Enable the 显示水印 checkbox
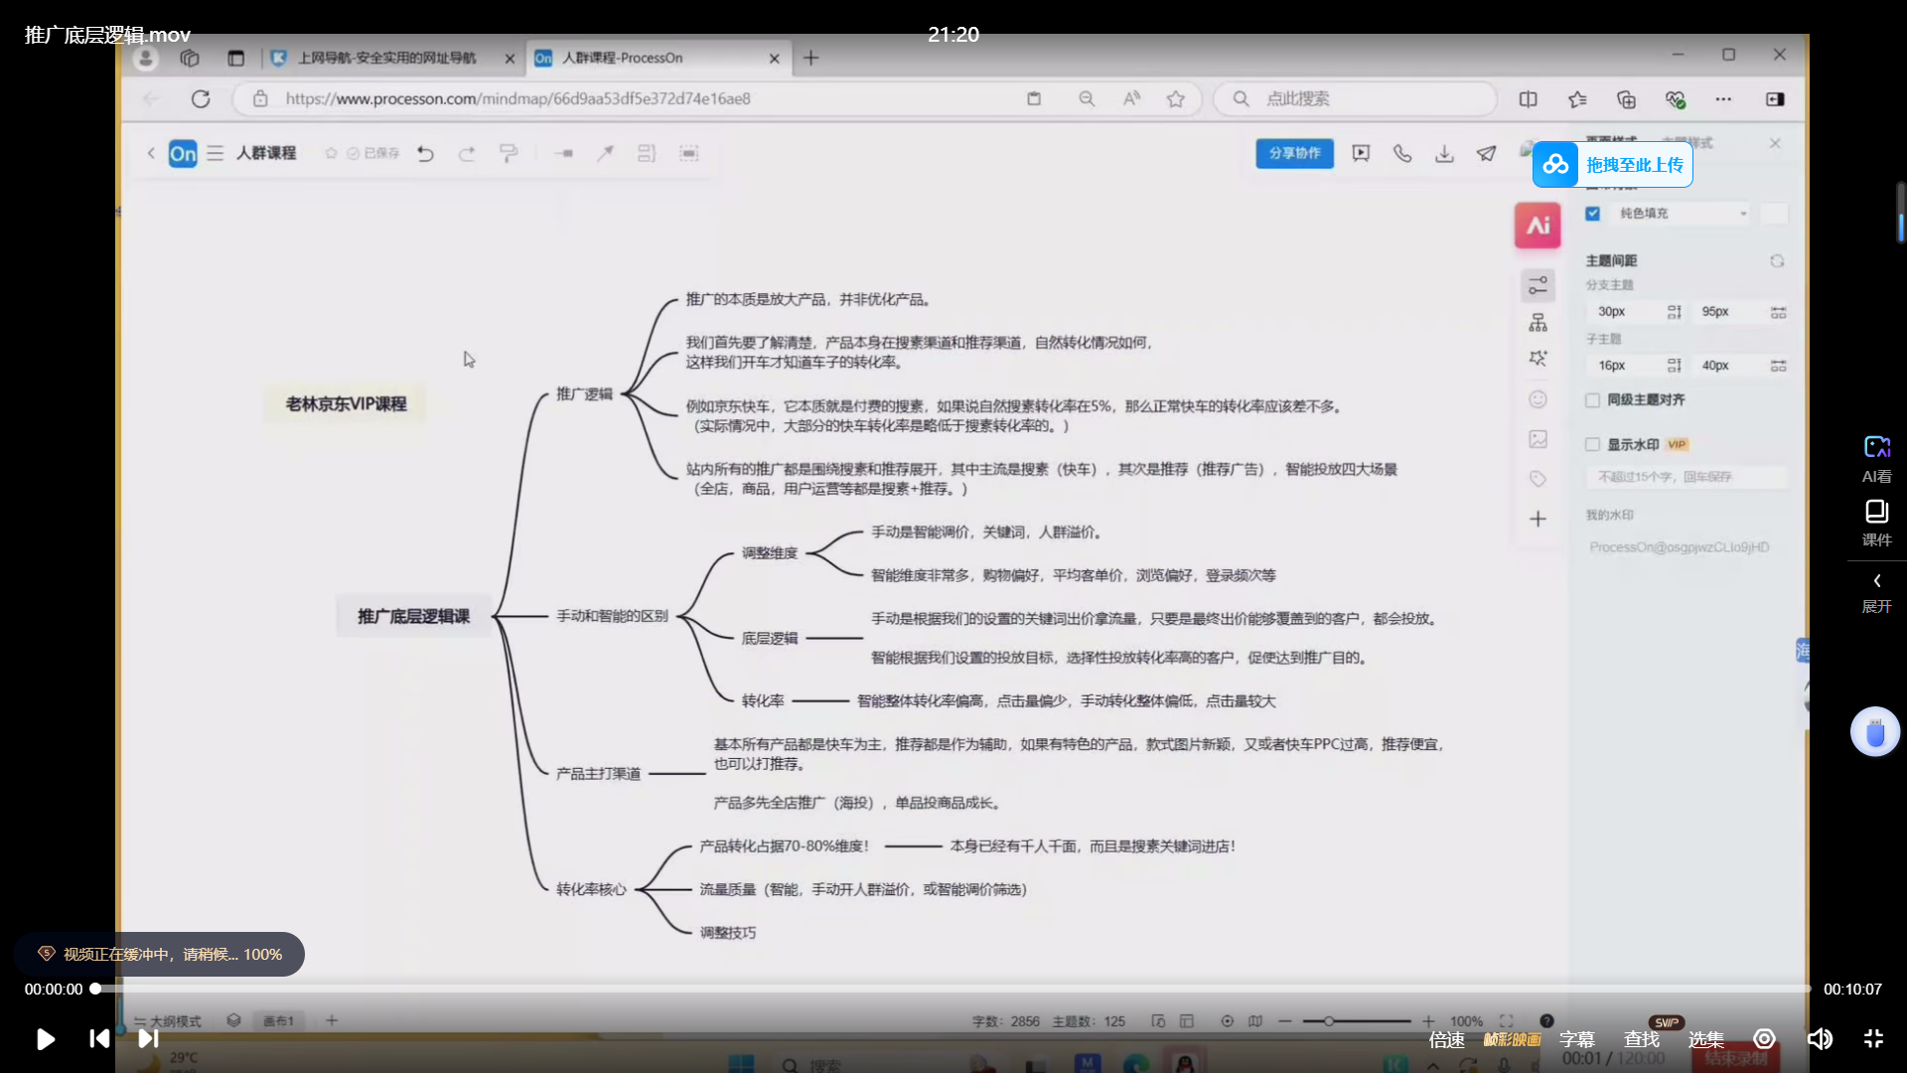This screenshot has width=1907, height=1073. [x=1593, y=444]
